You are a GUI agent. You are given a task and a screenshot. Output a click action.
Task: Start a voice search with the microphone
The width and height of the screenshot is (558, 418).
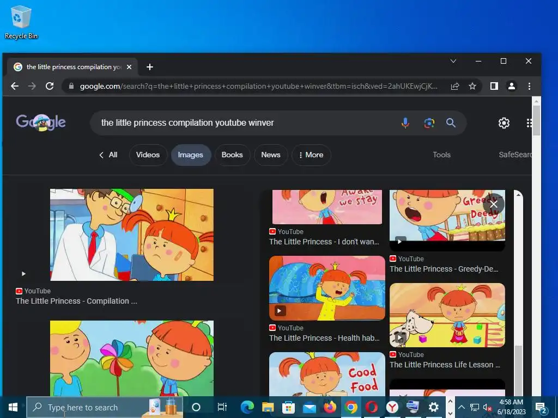[405, 123]
